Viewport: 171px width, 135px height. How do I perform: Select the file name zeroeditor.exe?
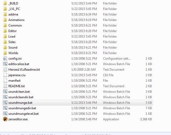click(x=18, y=119)
